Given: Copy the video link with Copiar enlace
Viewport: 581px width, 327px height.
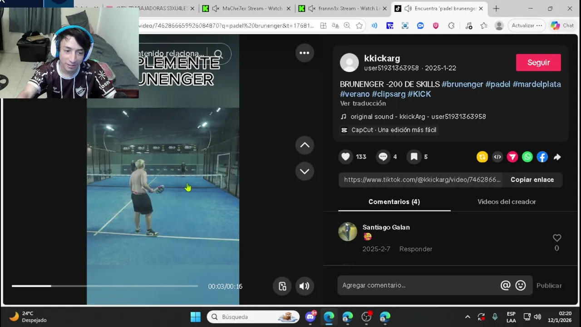Looking at the screenshot, I should (x=532, y=180).
